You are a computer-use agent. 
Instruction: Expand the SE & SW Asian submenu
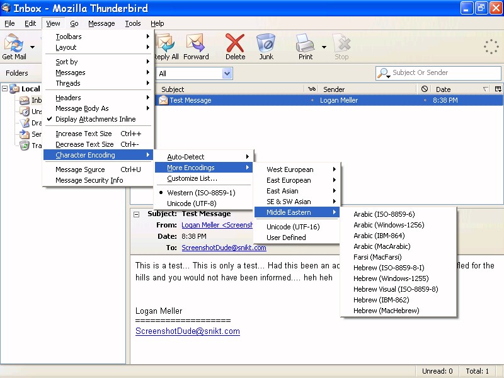(x=297, y=202)
